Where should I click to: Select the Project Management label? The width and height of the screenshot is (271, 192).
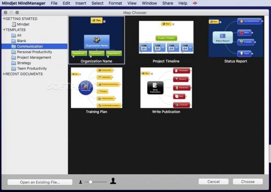coord(34,58)
